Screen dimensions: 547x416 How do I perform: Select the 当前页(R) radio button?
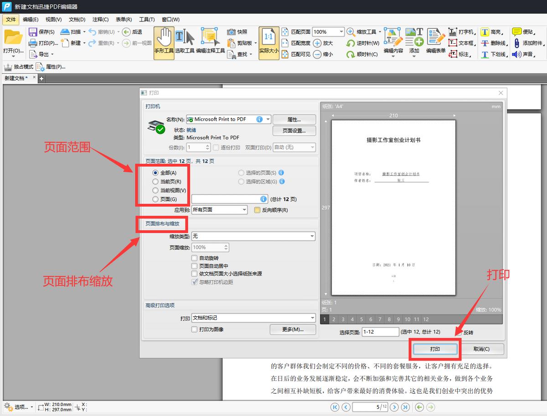pyautogui.click(x=155, y=181)
